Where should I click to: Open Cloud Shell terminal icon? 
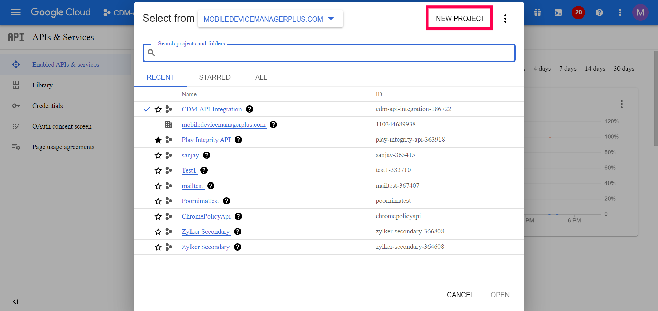(558, 13)
